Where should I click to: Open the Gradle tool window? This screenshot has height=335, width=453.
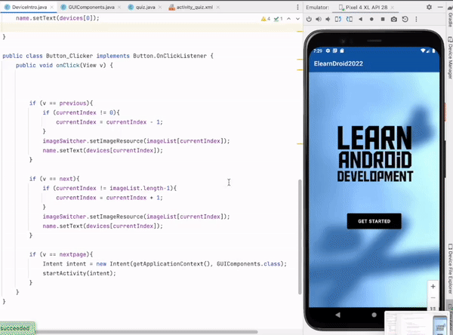(450, 16)
